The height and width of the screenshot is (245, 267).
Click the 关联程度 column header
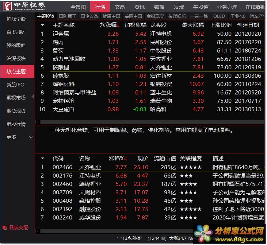(191, 159)
